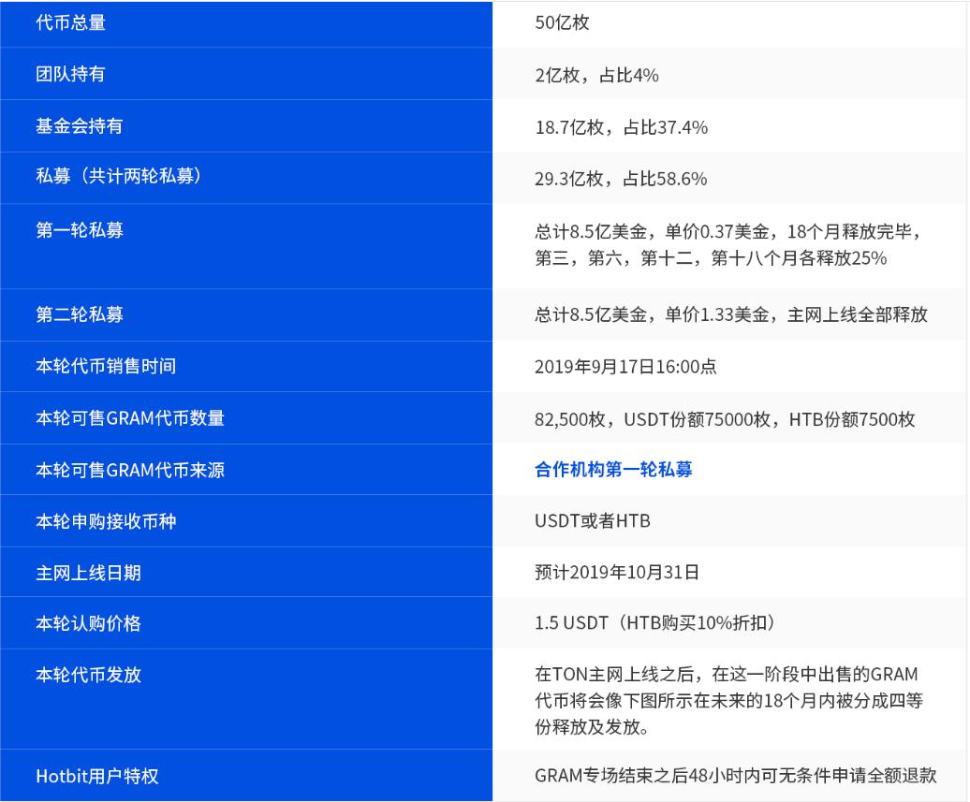Select '18.7亿枚，占比37.4%' value
Viewport: 970px width, 802px height.
point(621,127)
